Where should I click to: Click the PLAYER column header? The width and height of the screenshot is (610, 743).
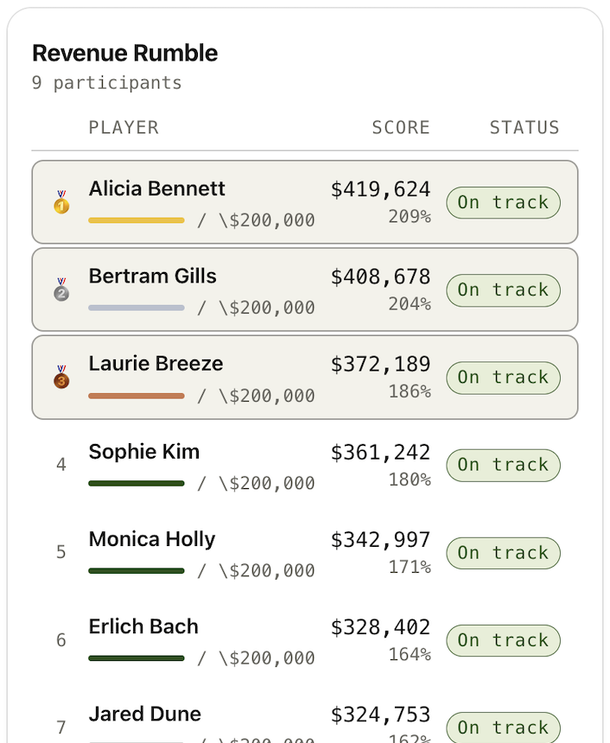click(124, 128)
